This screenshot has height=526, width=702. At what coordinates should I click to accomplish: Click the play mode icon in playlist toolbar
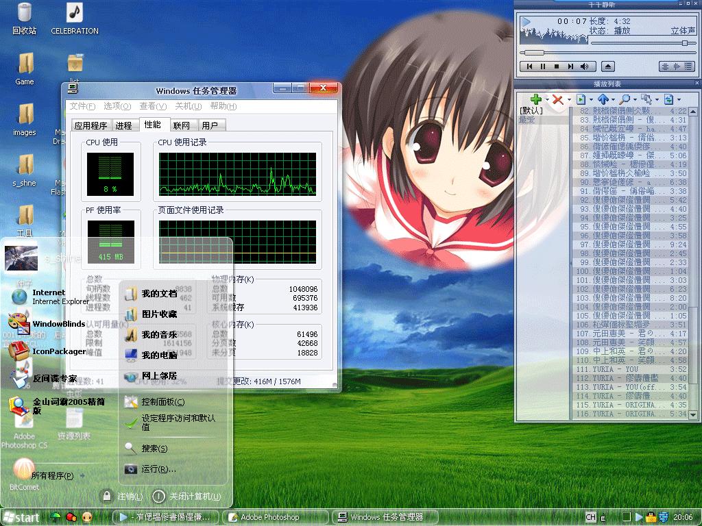coord(668,99)
